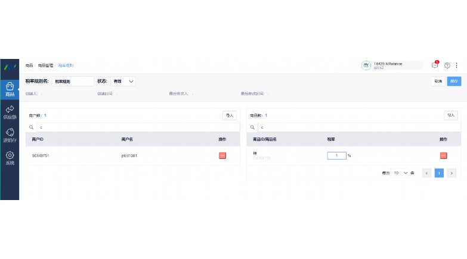
Task: Click the product search magnifier icon
Action: 252,127
